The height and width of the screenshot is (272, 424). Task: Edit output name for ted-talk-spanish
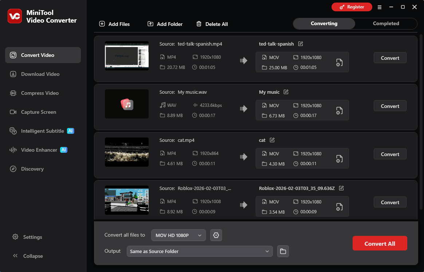pos(301,44)
